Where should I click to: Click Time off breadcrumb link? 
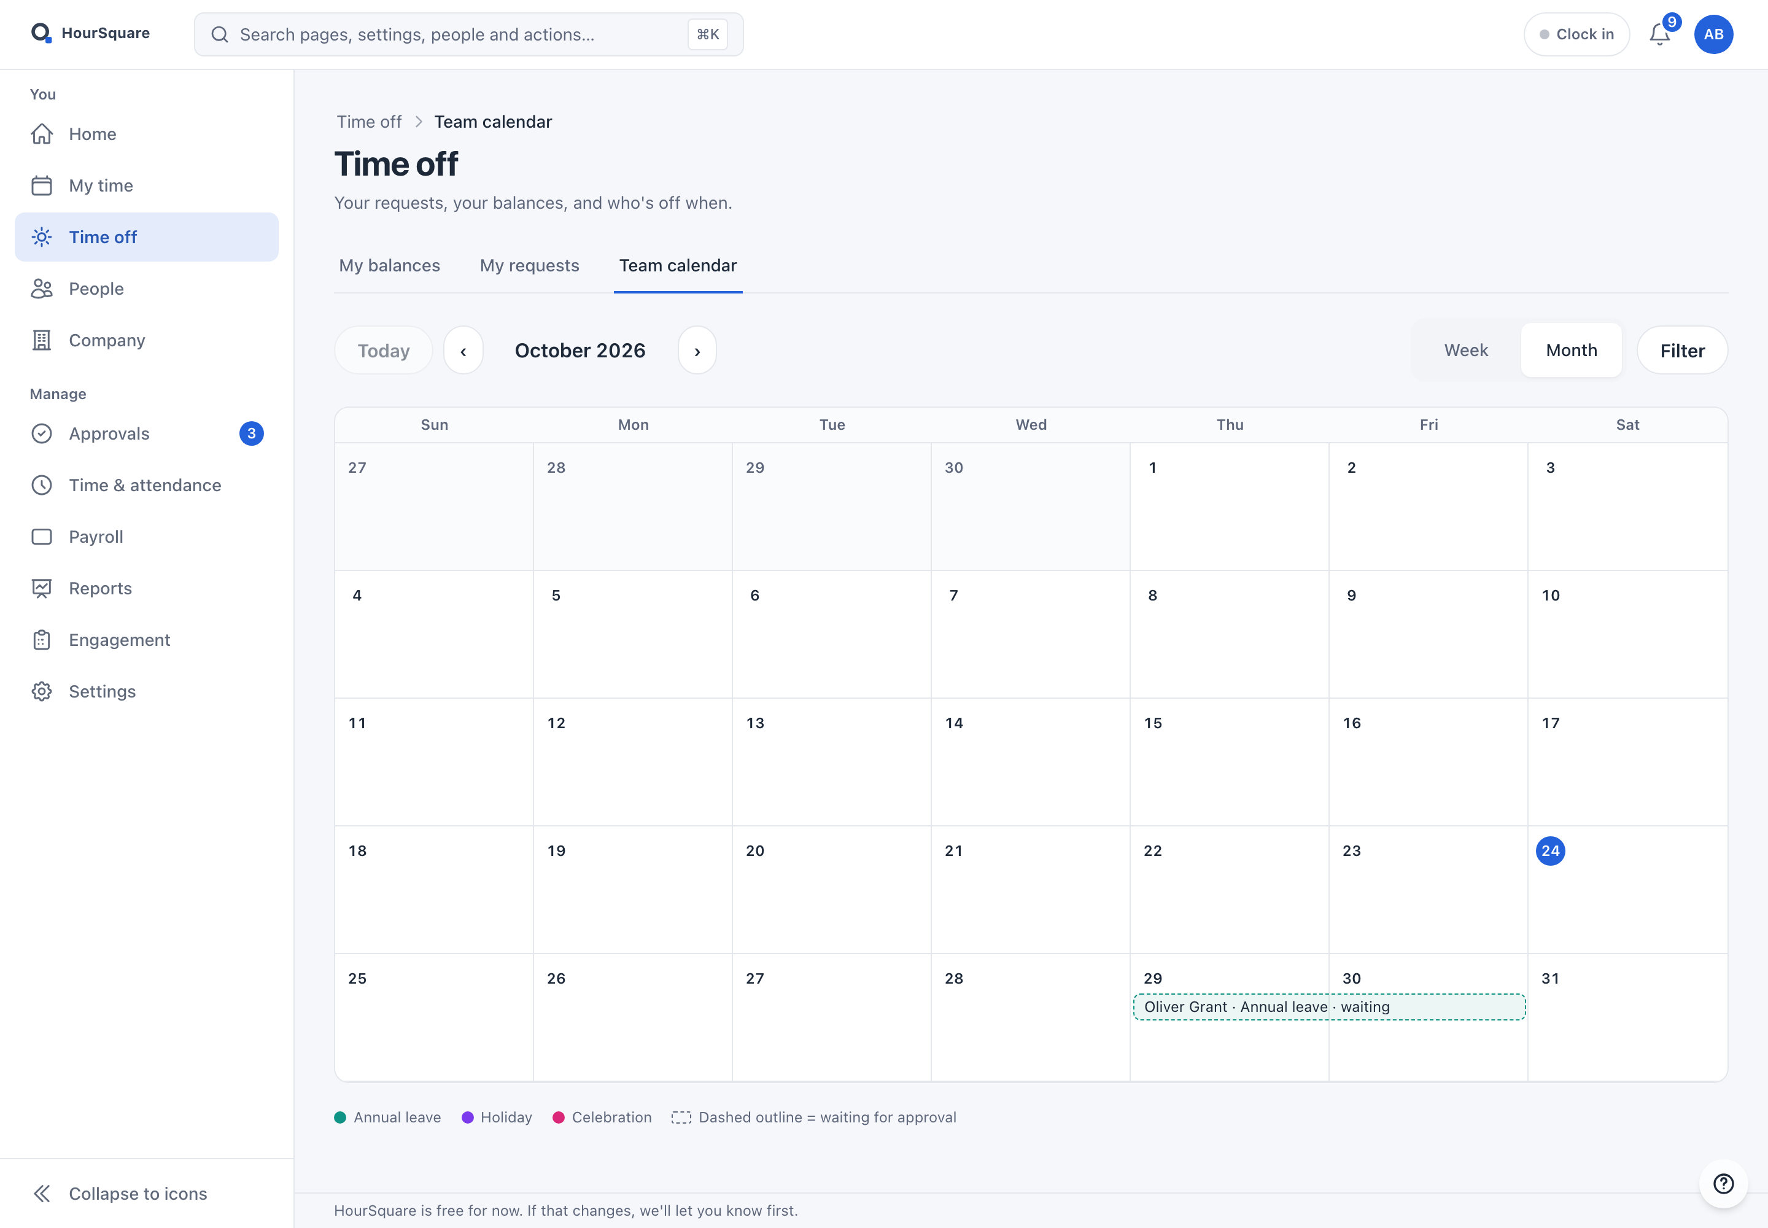370,122
